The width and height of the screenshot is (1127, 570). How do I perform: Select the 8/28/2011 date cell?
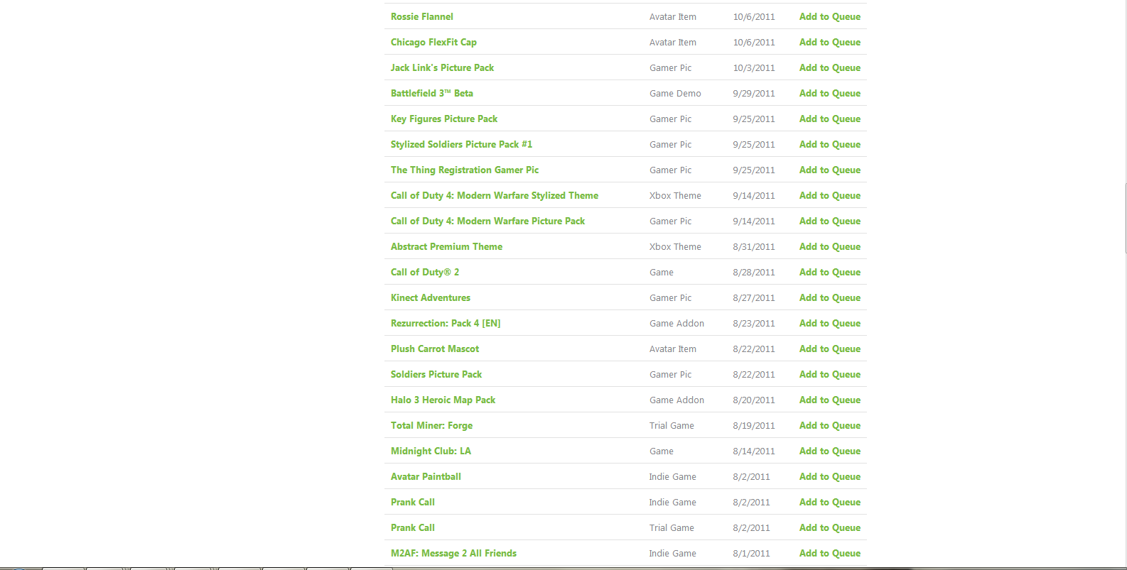754,272
